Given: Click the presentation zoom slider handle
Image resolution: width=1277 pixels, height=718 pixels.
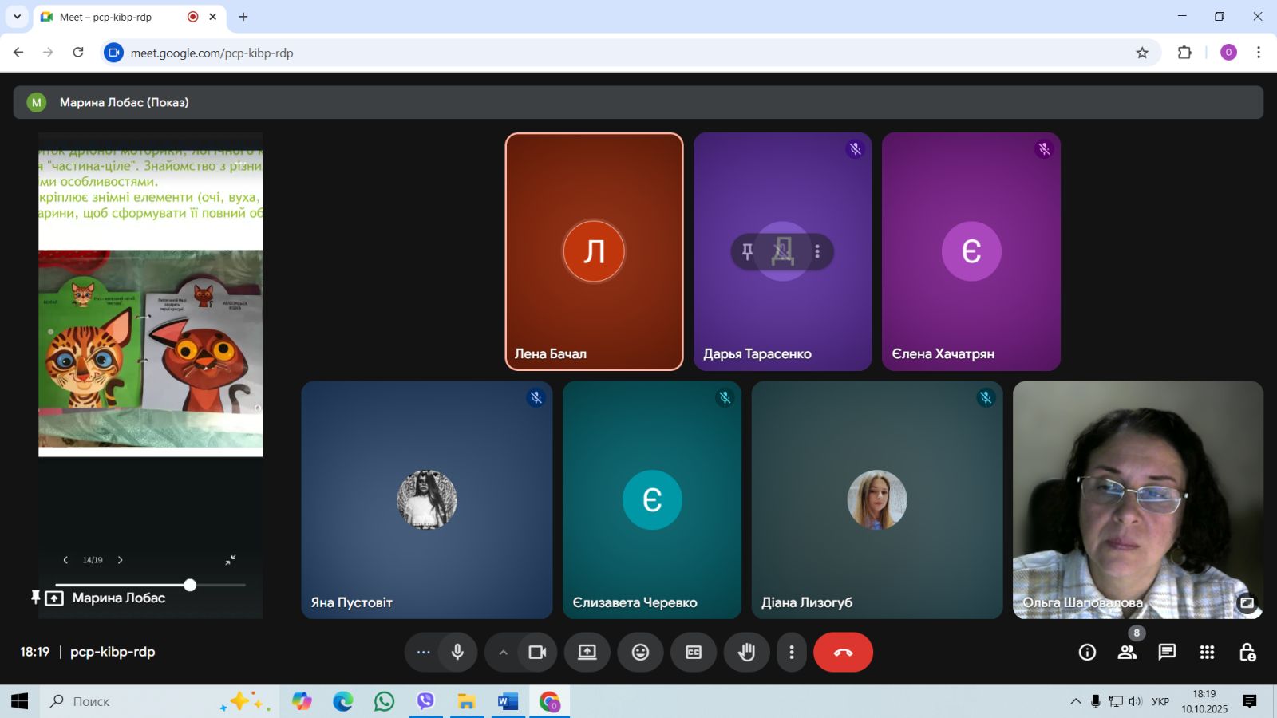Looking at the screenshot, I should [190, 585].
